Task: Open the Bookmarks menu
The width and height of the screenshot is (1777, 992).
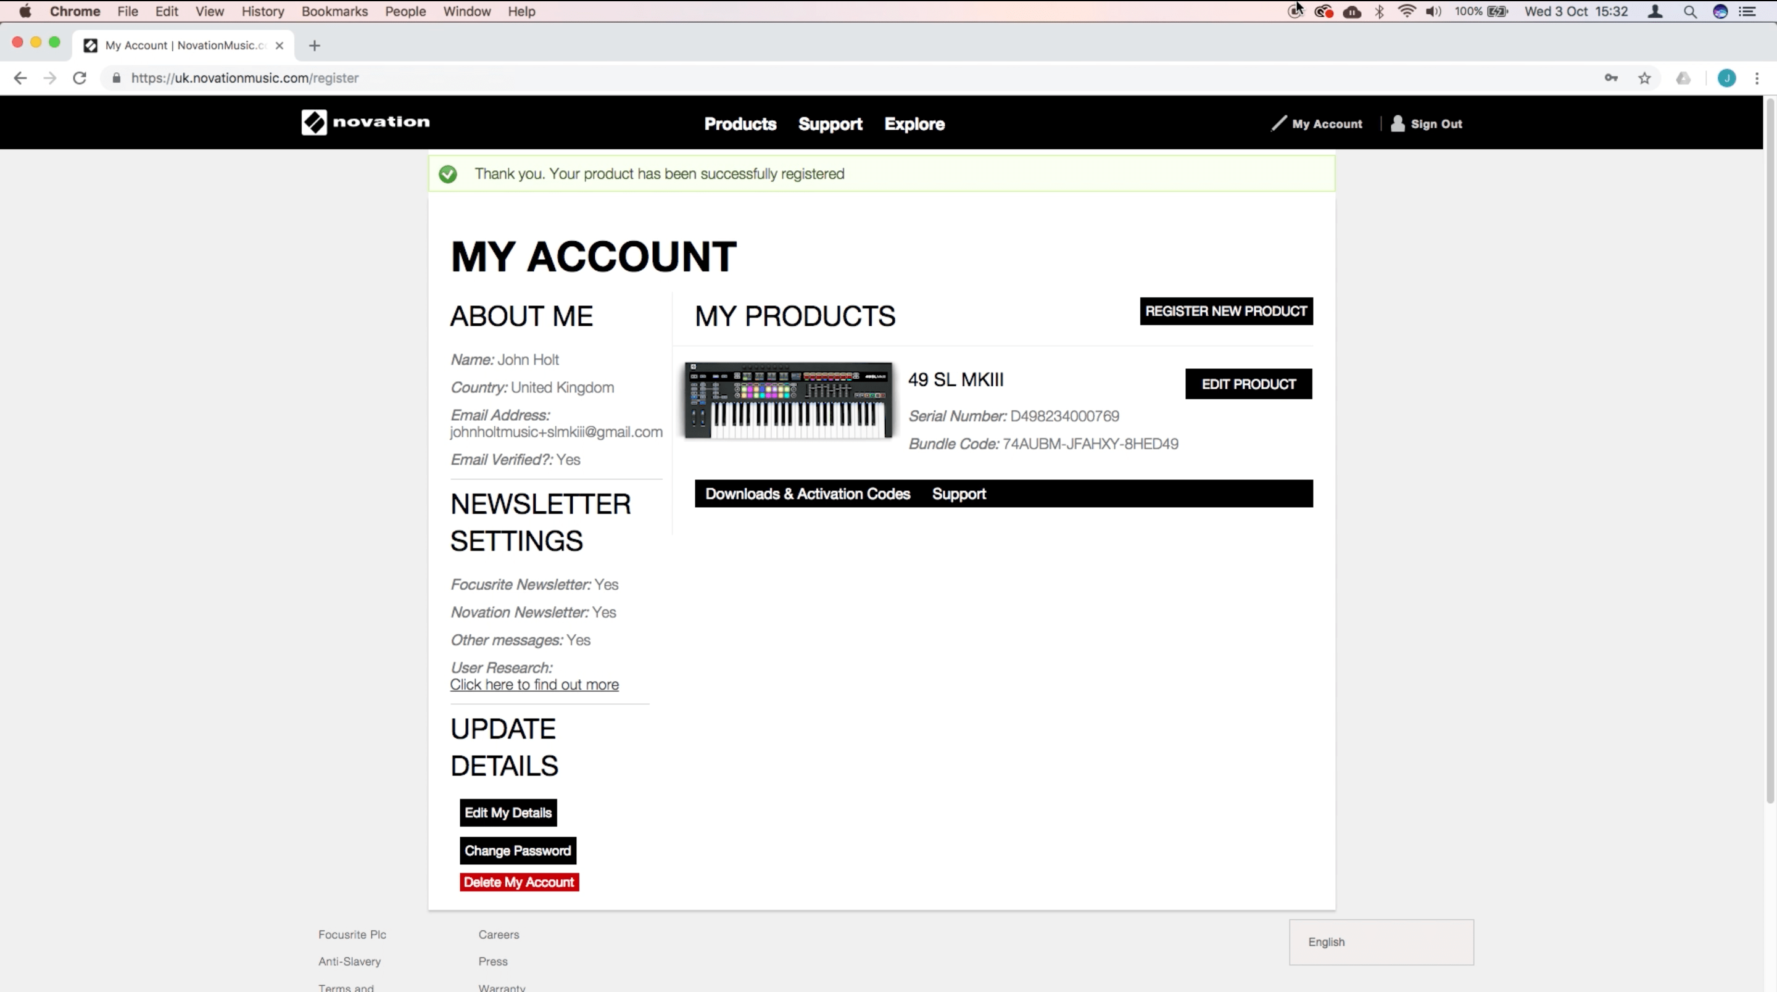Action: click(334, 11)
